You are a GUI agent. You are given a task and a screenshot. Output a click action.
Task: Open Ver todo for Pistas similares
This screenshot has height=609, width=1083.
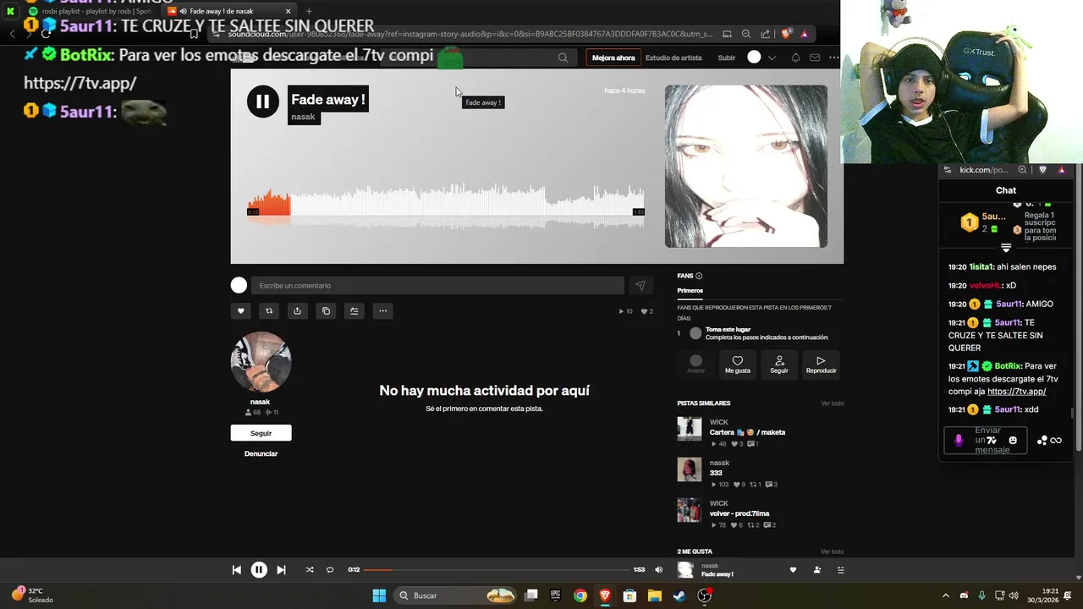click(832, 403)
